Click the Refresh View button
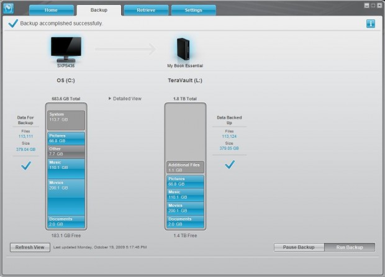This screenshot has width=385, height=277. [x=30, y=247]
